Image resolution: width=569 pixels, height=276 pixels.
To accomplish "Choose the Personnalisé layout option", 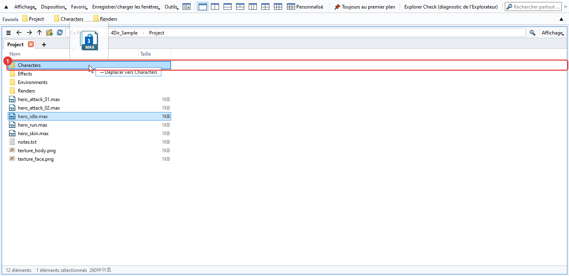I will tap(305, 7).
